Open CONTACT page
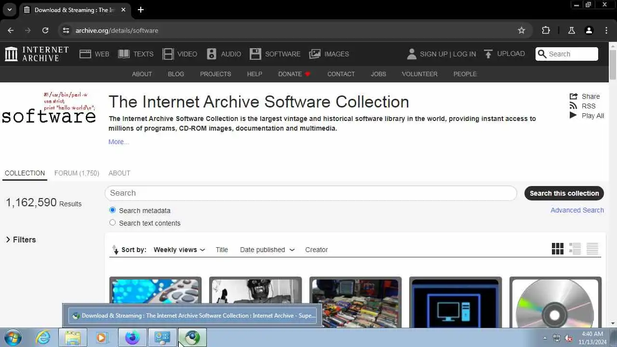The image size is (617, 347). tap(341, 74)
